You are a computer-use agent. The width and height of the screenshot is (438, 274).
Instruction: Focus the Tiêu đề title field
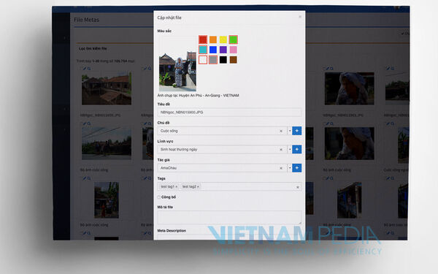[x=229, y=112]
